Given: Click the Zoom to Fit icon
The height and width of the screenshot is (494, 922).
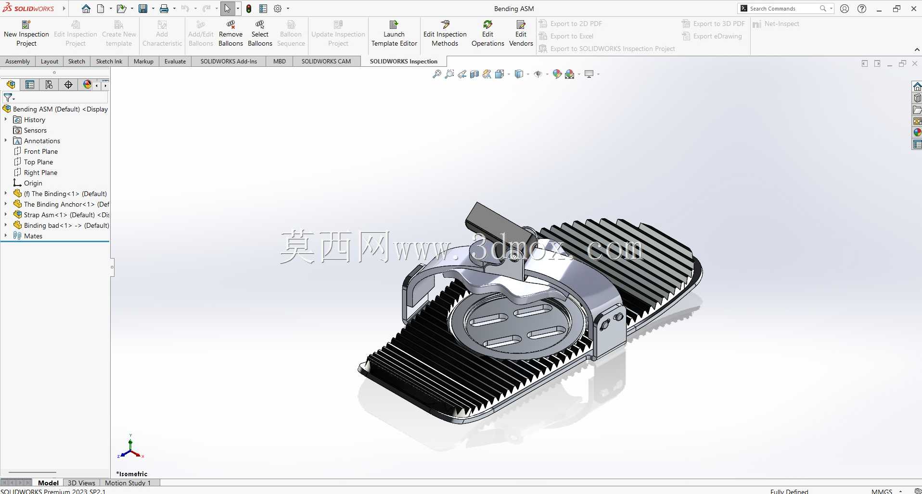Looking at the screenshot, I should click(x=437, y=74).
